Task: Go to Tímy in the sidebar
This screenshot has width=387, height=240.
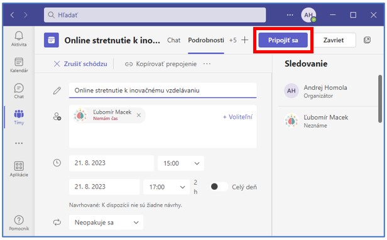Action: 19,117
